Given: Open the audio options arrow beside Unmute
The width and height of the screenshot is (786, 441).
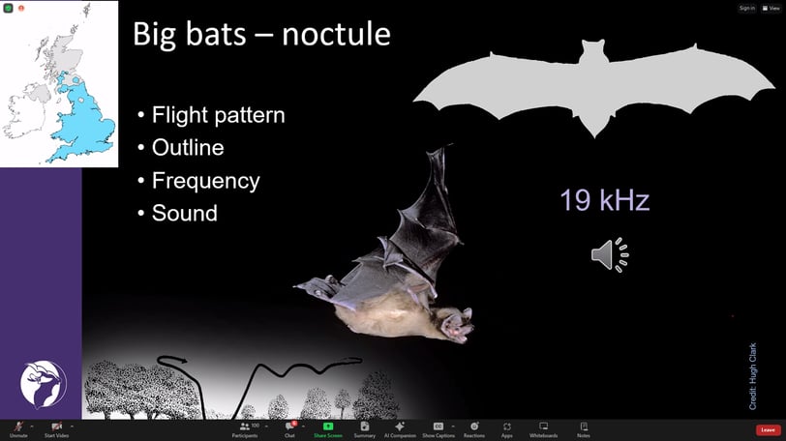Looking at the screenshot, I should [32, 426].
